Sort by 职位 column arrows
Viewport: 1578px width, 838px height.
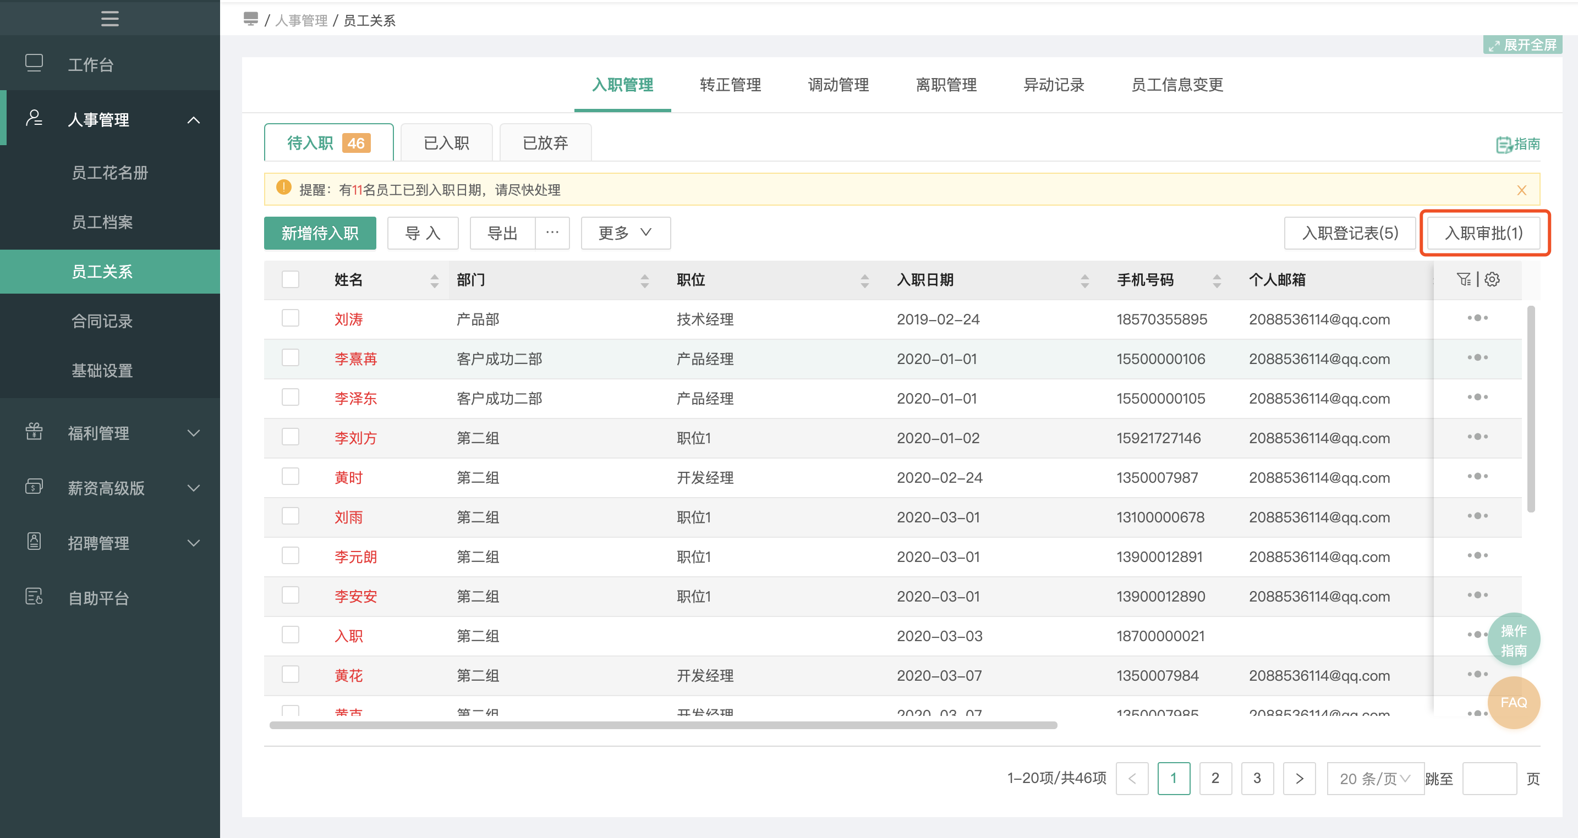point(864,281)
